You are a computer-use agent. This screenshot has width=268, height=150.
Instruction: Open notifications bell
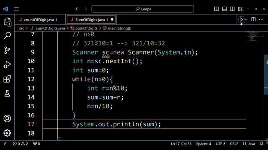click(261, 144)
